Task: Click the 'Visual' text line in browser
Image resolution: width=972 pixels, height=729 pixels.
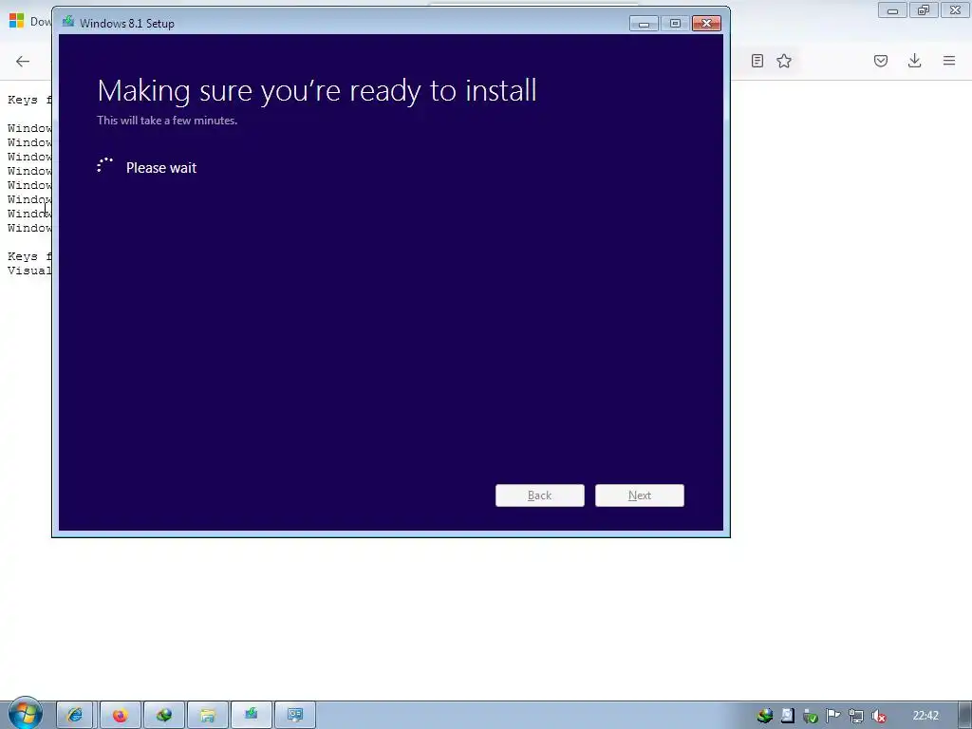Action: pos(29,271)
